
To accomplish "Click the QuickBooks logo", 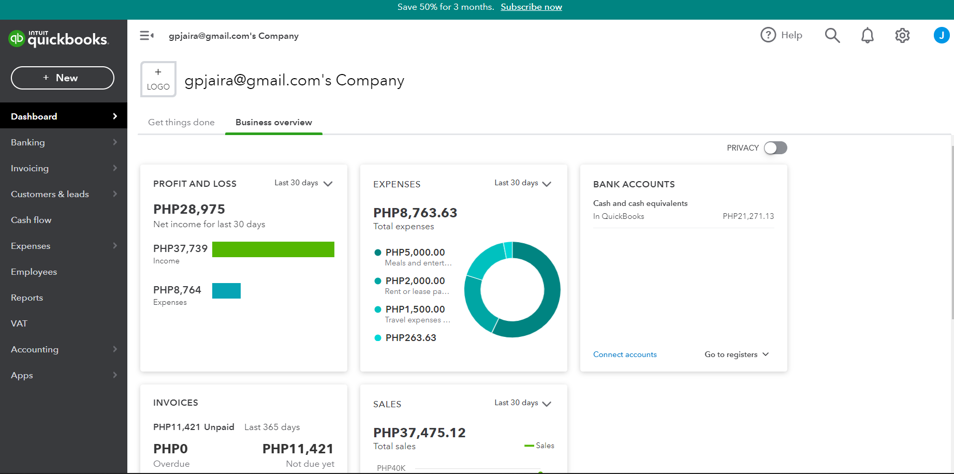I will pyautogui.click(x=58, y=38).
